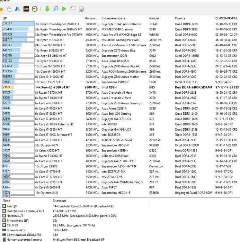Click the icon beside Тип ЦП
Viewport: 240px width, 242px height.
(x=4, y=206)
